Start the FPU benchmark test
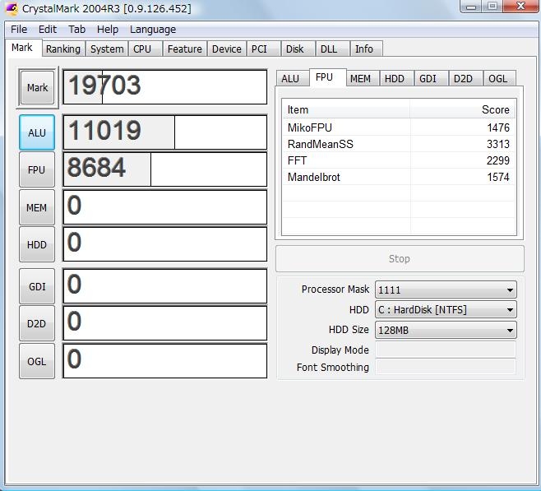The height and width of the screenshot is (491, 541). [37, 170]
